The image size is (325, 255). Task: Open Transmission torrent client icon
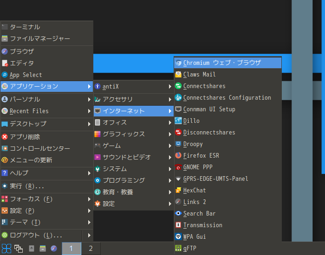pos(178,225)
